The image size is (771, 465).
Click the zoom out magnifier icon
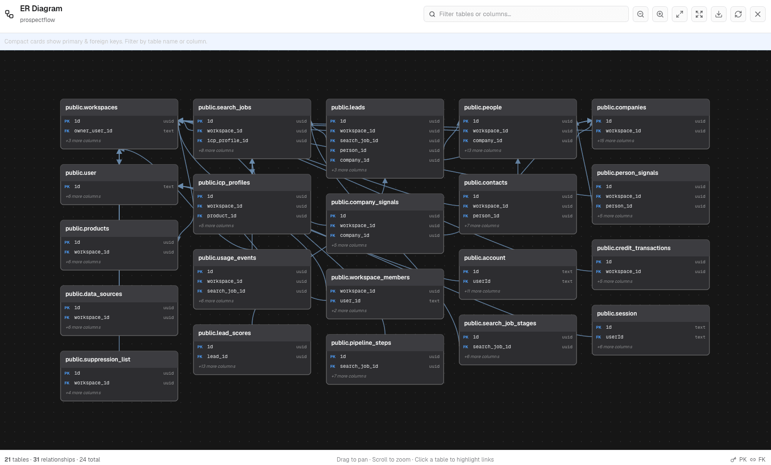[641, 14]
